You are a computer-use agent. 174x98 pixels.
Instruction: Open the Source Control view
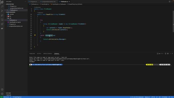pos(2,11)
